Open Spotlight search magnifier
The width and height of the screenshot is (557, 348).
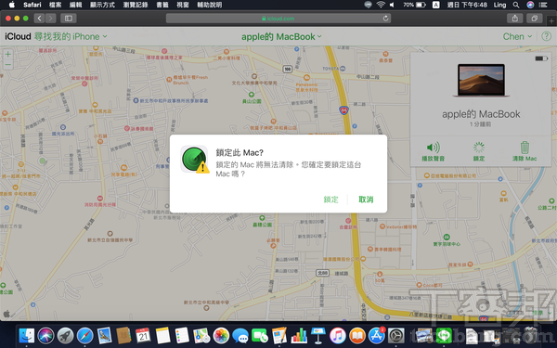click(516, 5)
